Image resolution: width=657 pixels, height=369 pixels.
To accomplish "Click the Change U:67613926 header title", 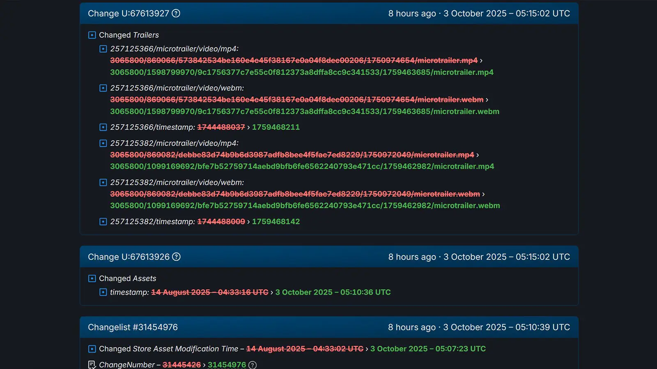I will tap(128, 257).
